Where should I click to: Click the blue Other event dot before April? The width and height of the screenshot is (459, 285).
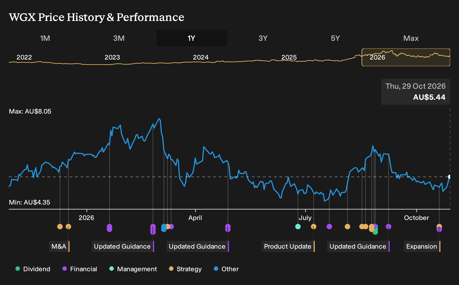[x=164, y=229]
